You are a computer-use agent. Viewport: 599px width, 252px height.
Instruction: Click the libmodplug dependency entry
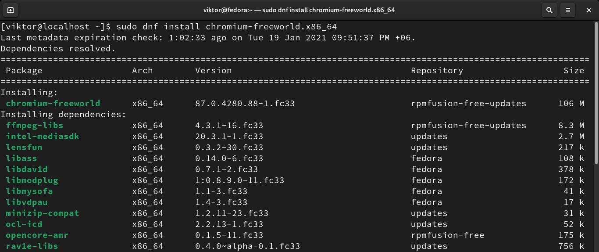pyautogui.click(x=32, y=180)
